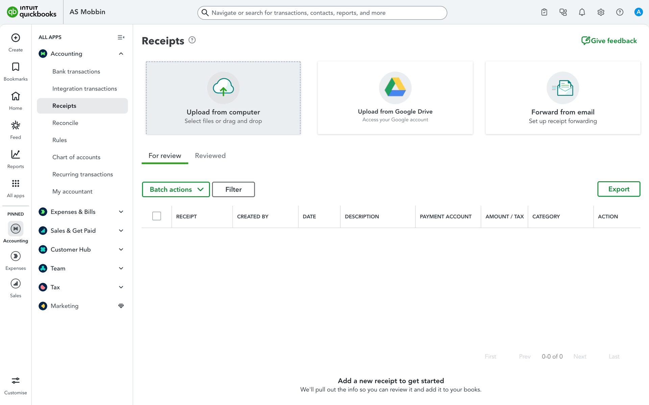Click the AS Mobbin company name

click(87, 12)
